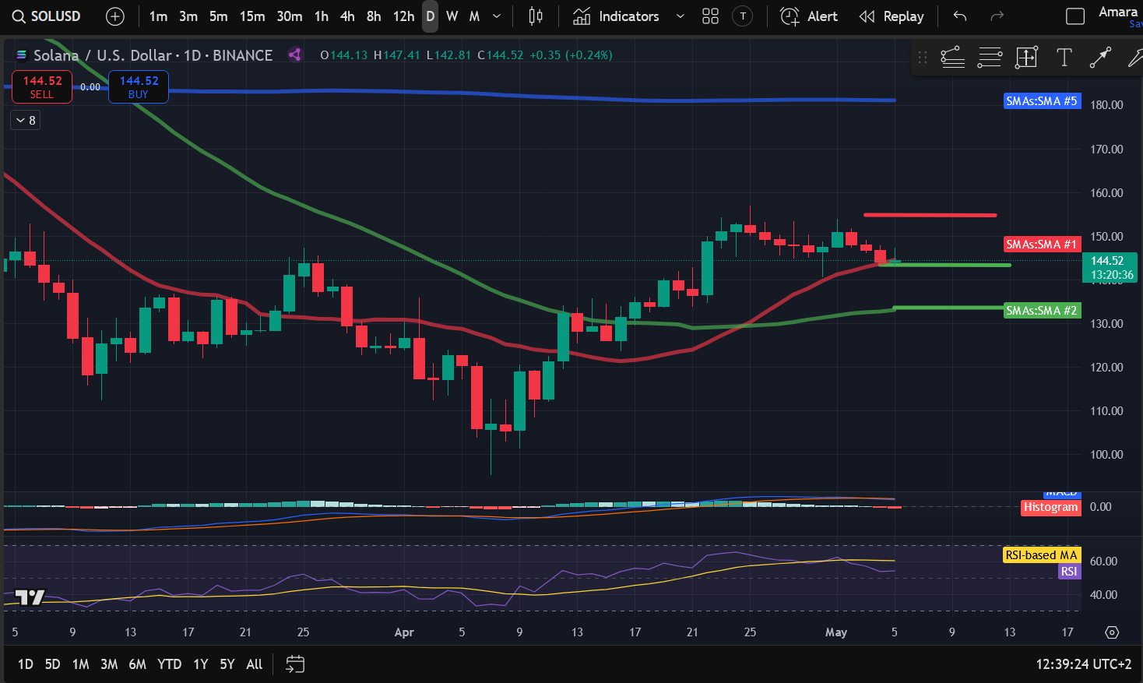Select the horizontal lines drawing tool

click(990, 58)
